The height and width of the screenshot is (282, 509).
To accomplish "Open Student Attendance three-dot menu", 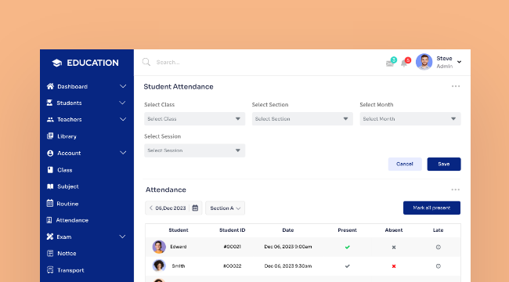I will pos(456,86).
